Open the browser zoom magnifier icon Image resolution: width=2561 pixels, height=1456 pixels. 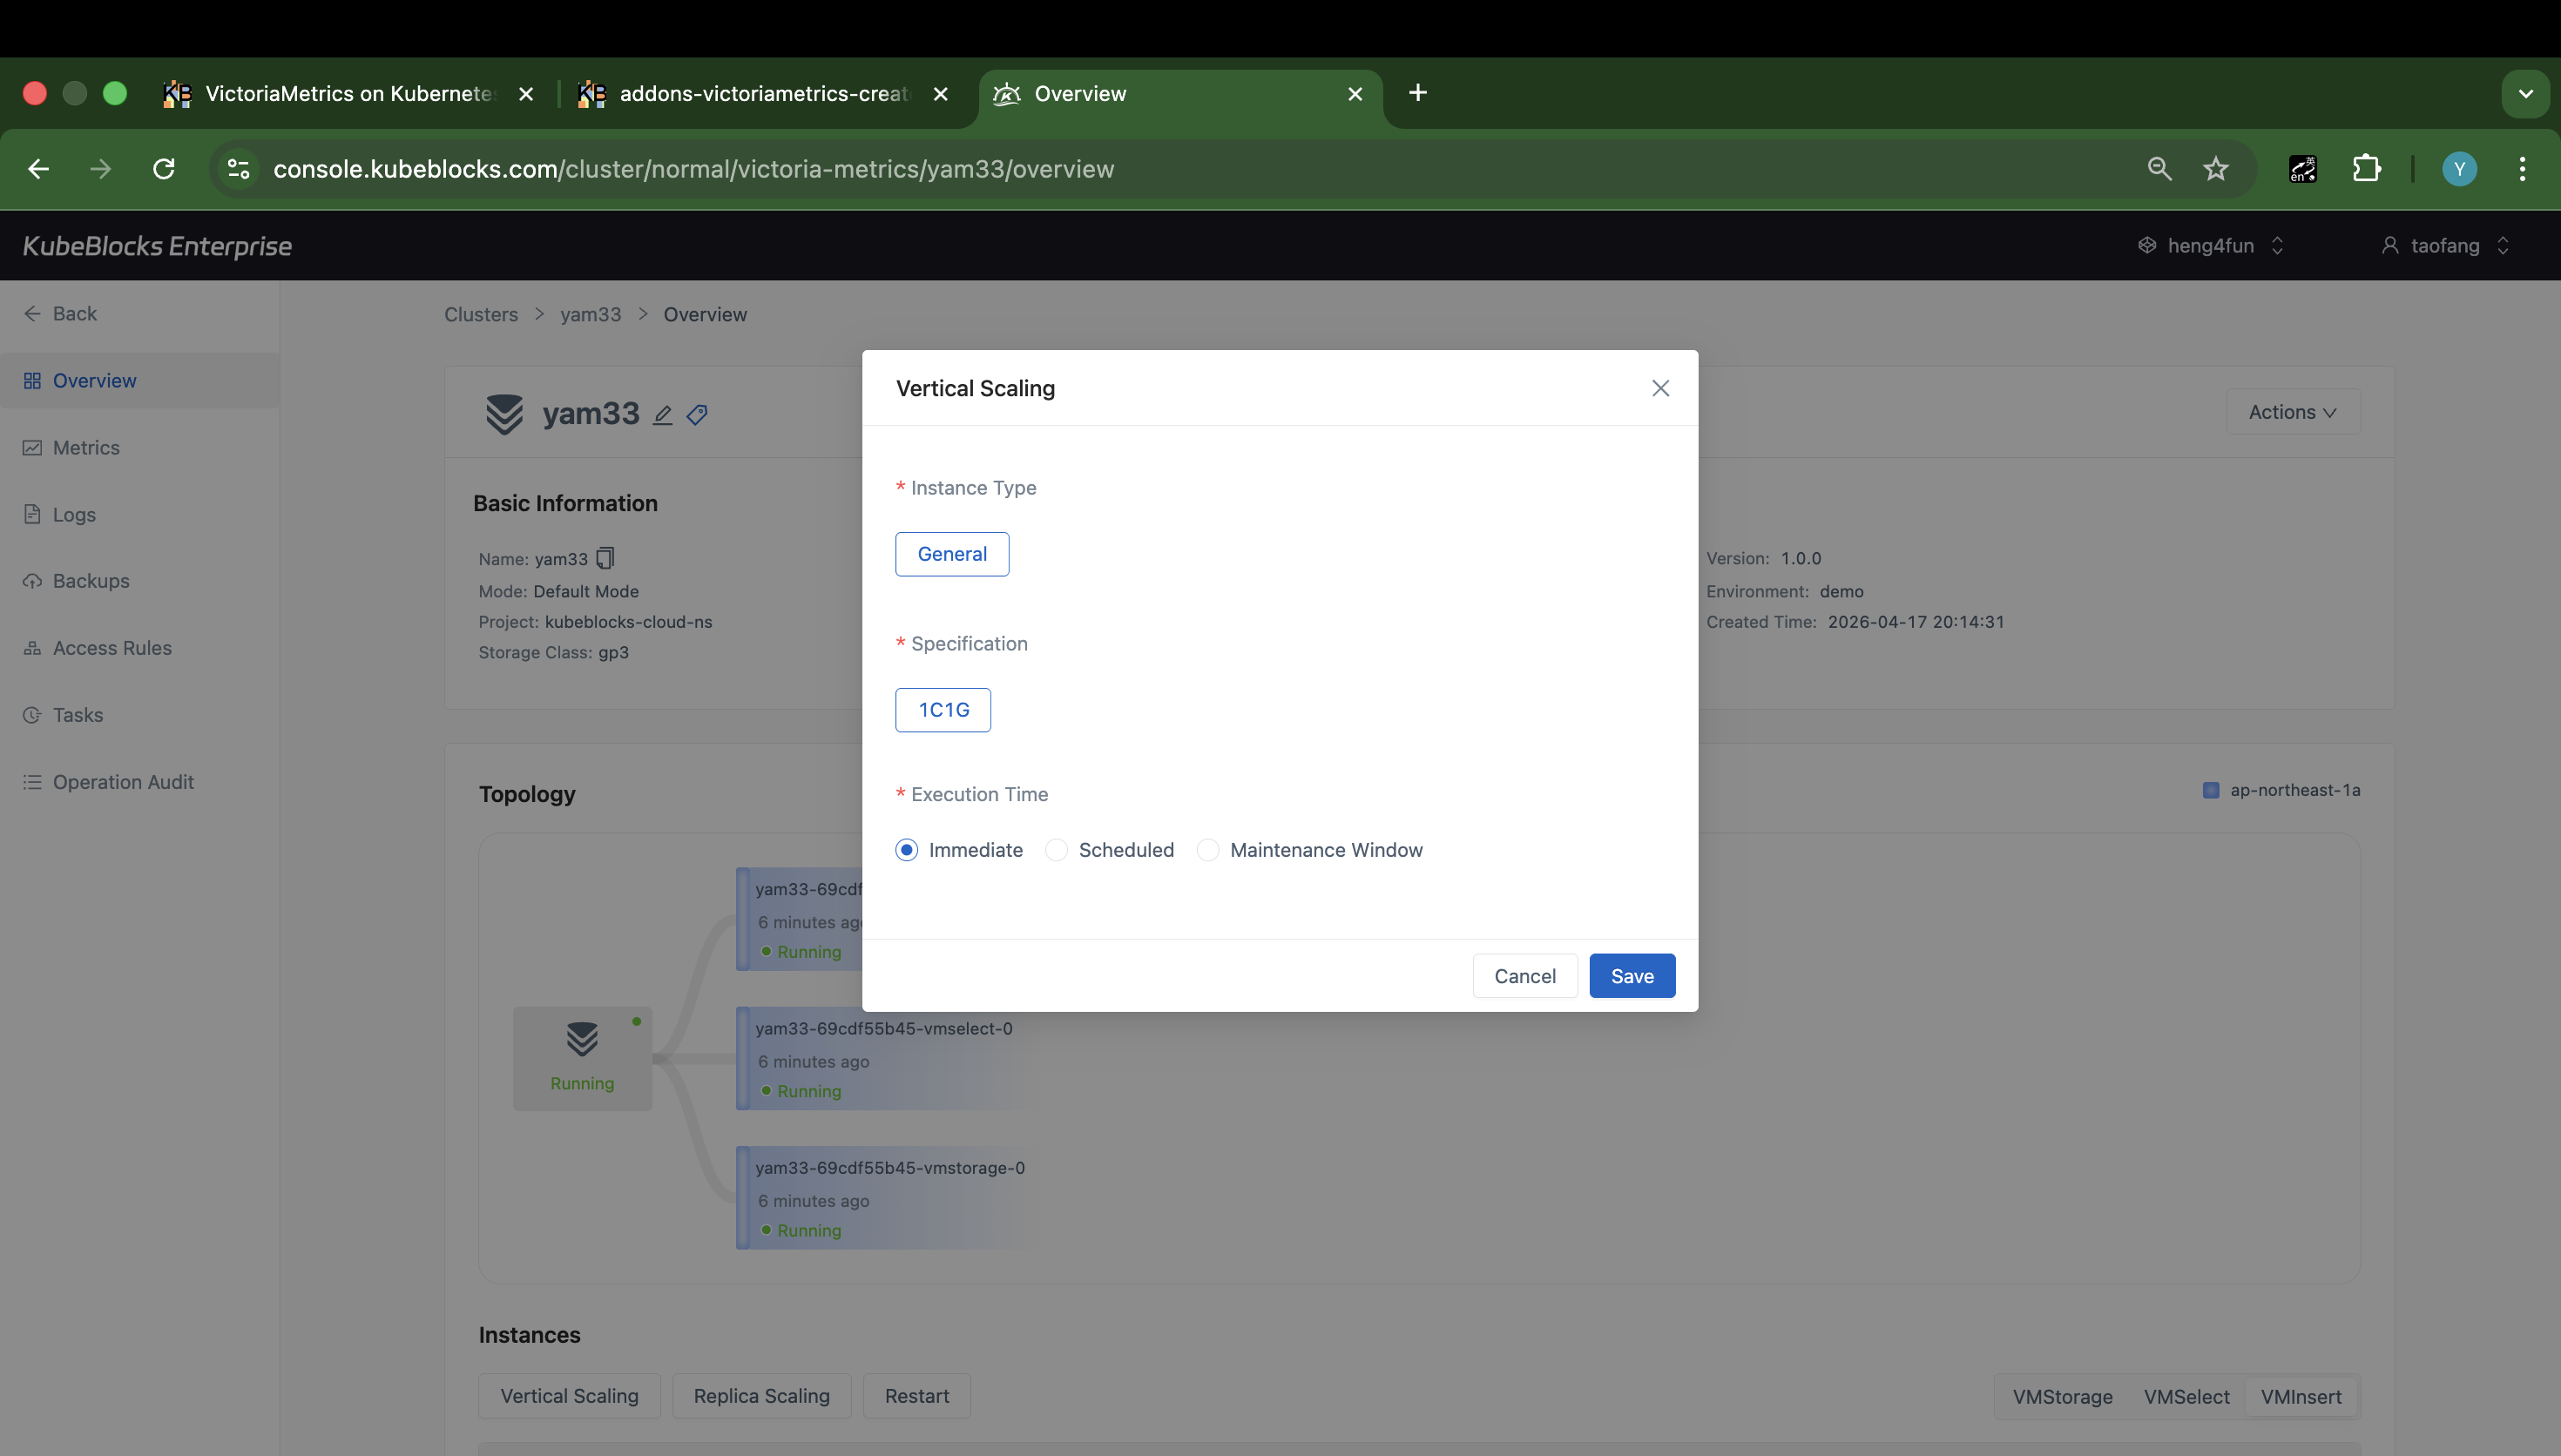2159,169
